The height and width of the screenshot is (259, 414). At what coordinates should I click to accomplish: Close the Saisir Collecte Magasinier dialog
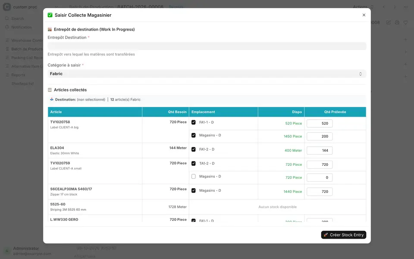click(x=364, y=15)
